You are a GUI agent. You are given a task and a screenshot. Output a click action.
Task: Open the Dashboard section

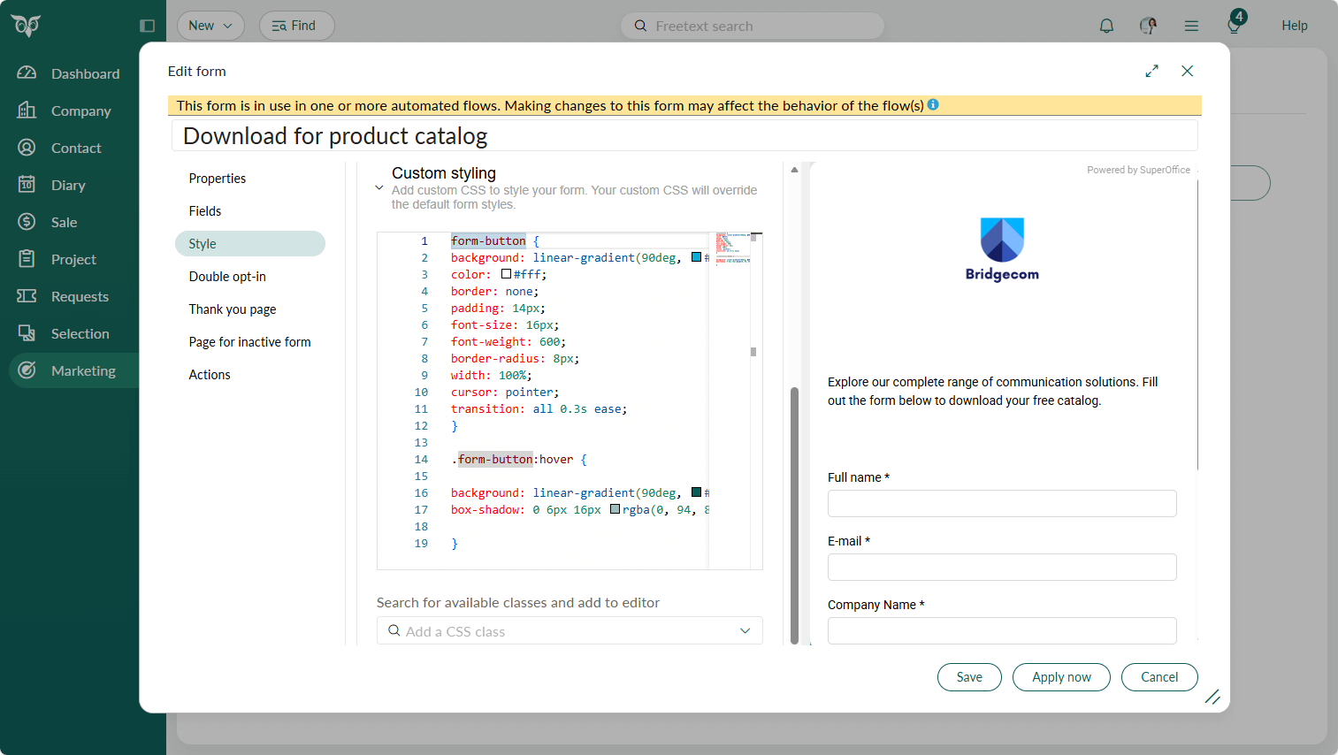(85, 73)
